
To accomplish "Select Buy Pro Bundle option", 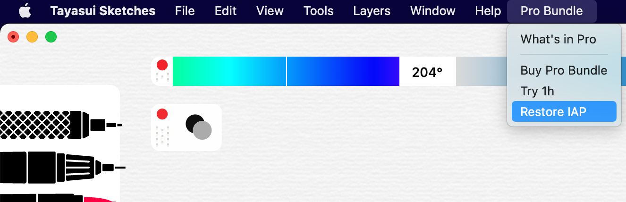I will [564, 71].
